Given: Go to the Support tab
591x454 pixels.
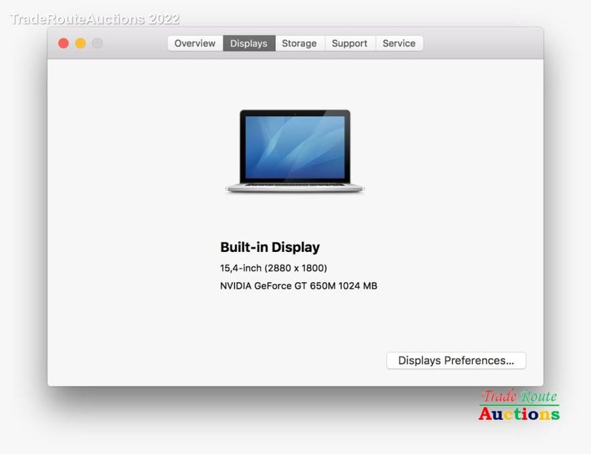Looking at the screenshot, I should 349,43.
